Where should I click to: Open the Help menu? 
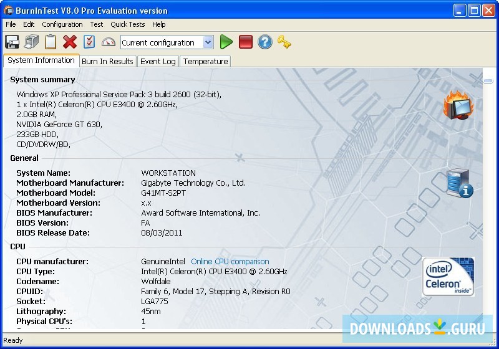pos(159,24)
